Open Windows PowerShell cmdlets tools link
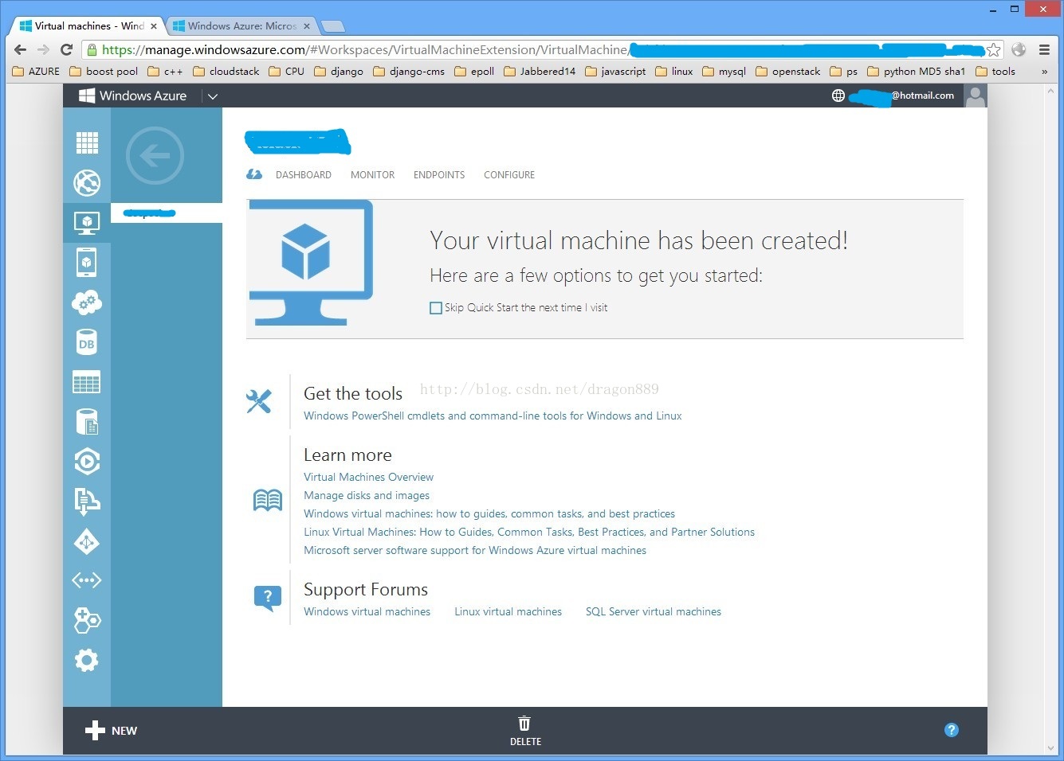The height and width of the screenshot is (761, 1064). [x=493, y=416]
